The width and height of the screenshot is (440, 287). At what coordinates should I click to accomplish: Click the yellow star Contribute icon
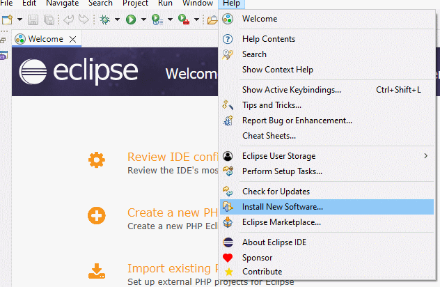(229, 272)
